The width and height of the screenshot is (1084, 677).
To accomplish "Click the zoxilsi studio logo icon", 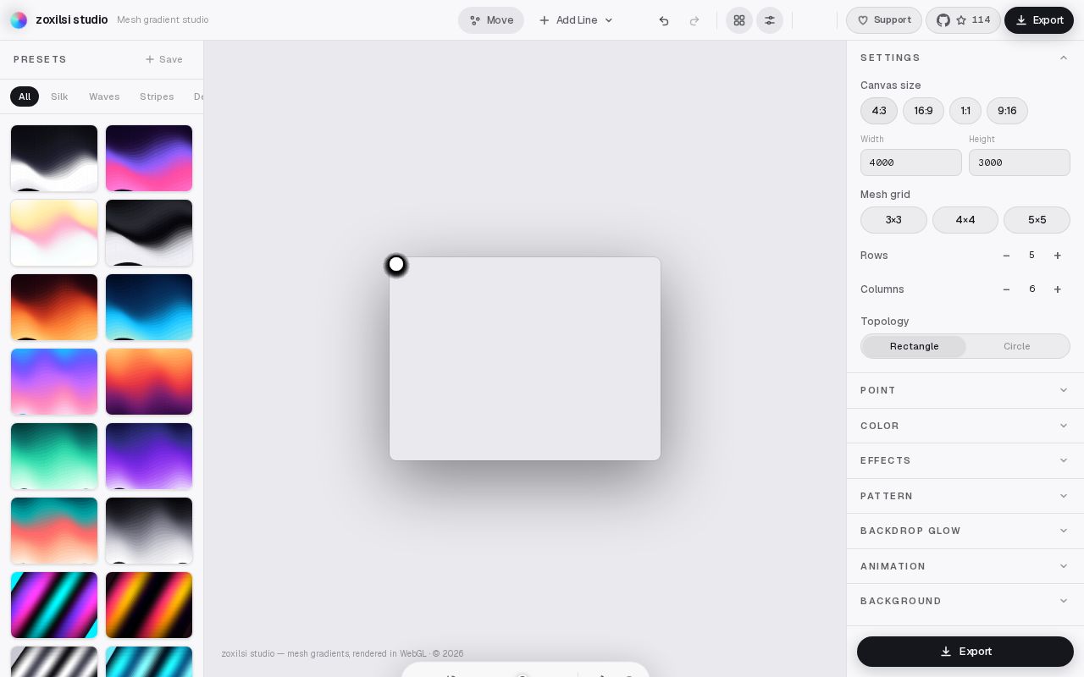I will coord(19,20).
